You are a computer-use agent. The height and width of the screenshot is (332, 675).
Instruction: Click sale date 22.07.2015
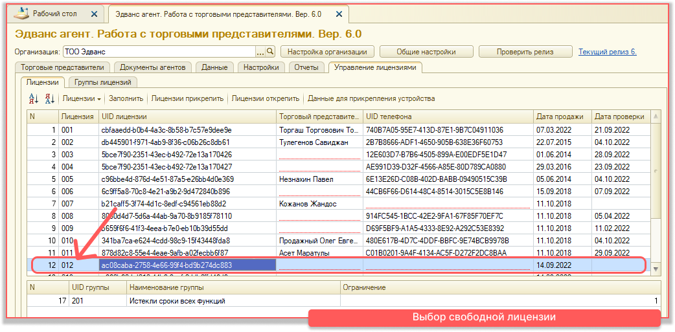(563, 142)
